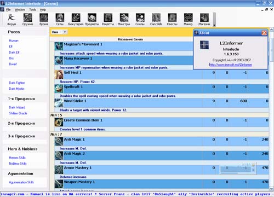Choose the Dark Mystic class
Screen dimensions: 274x197
click(x=16, y=89)
